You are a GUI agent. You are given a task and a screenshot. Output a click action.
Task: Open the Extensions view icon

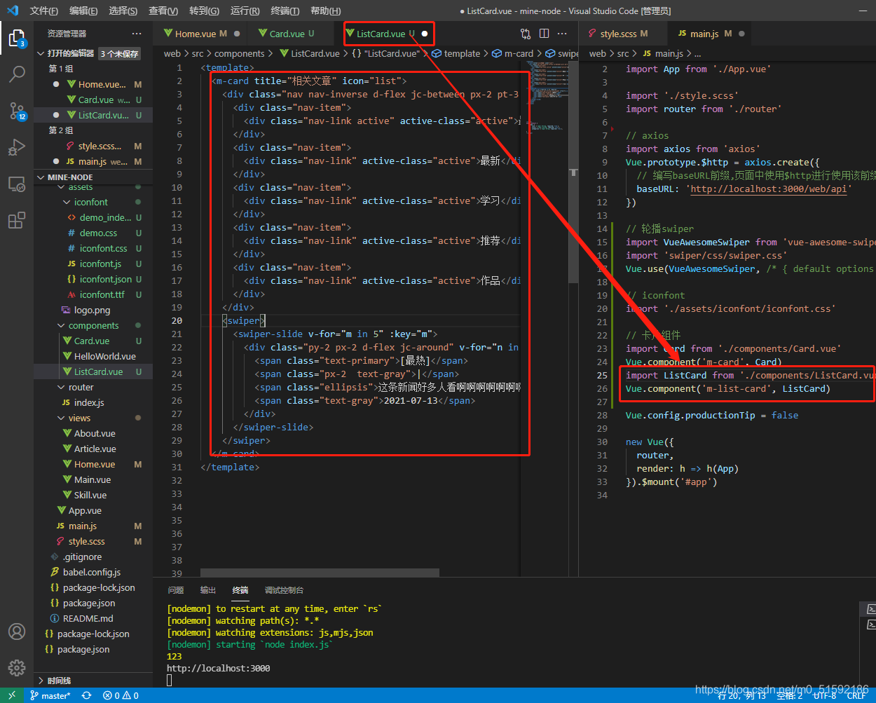point(17,221)
